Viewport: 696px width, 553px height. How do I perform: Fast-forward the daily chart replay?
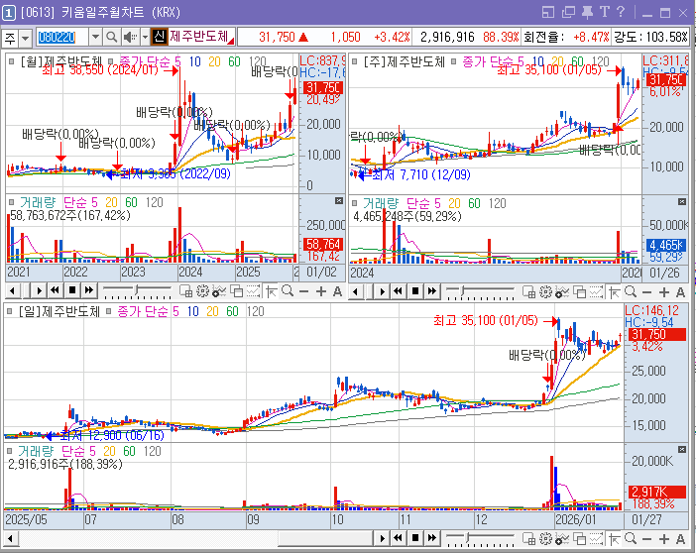click(x=432, y=538)
